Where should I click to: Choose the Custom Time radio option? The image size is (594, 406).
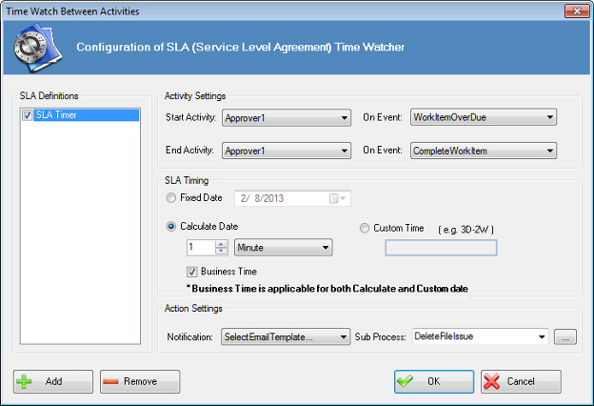pyautogui.click(x=366, y=227)
